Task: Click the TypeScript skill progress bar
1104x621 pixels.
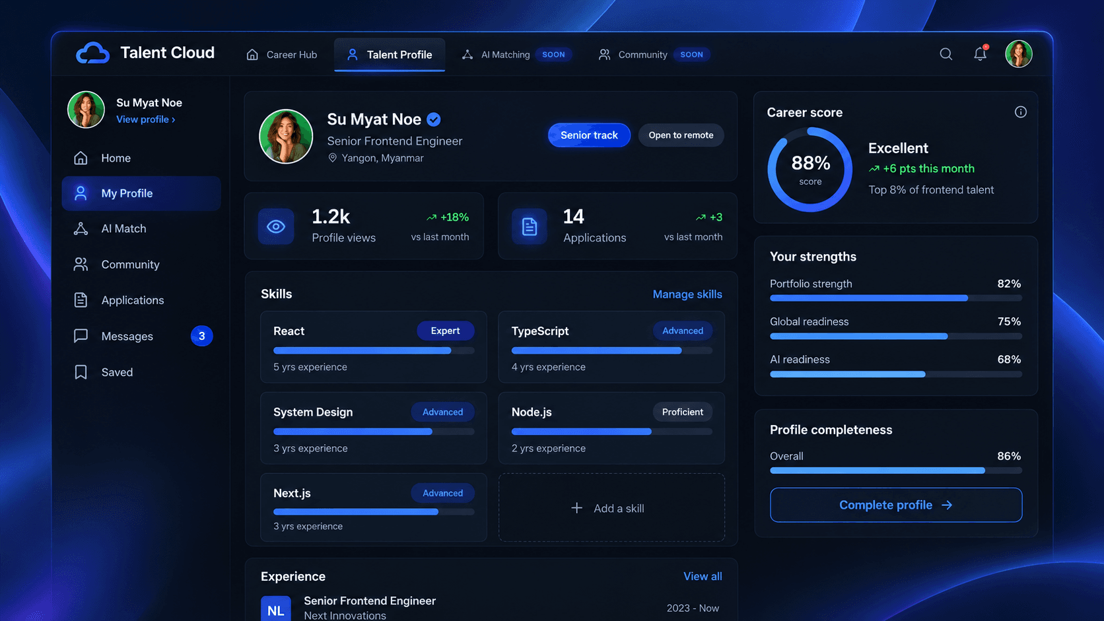Action: (x=611, y=350)
